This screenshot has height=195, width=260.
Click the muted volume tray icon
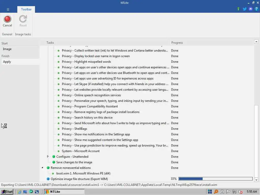point(240,192)
